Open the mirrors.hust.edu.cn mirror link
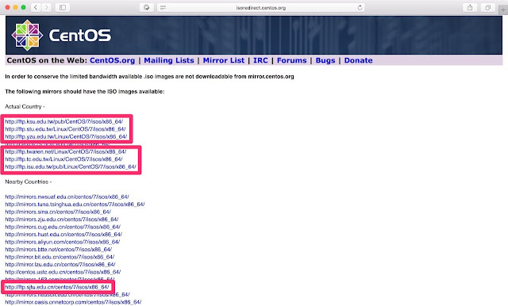 [63, 235]
